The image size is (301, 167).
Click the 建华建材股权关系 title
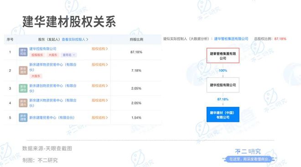[x=69, y=22]
